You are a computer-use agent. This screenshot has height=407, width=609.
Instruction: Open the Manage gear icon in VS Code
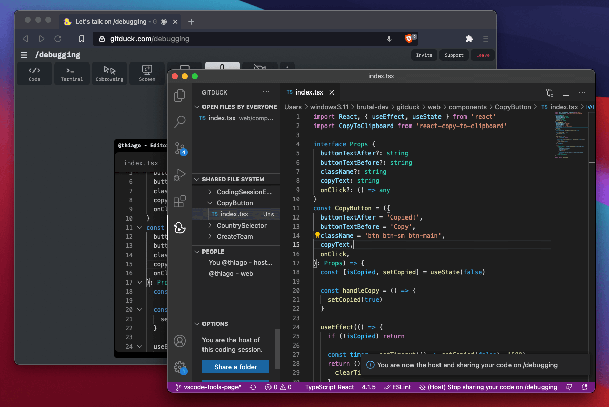pos(180,367)
